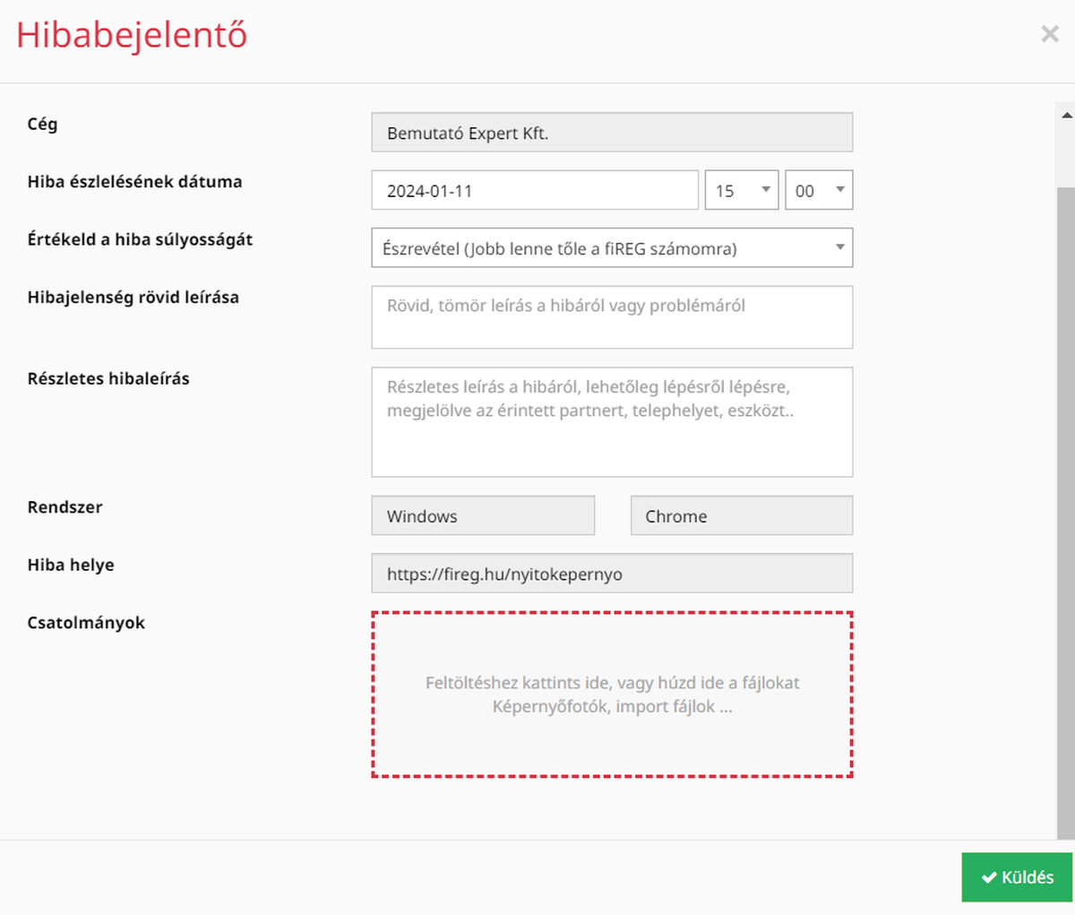Open the hour dropdown showing 15
The height and width of the screenshot is (915, 1075).
742,190
